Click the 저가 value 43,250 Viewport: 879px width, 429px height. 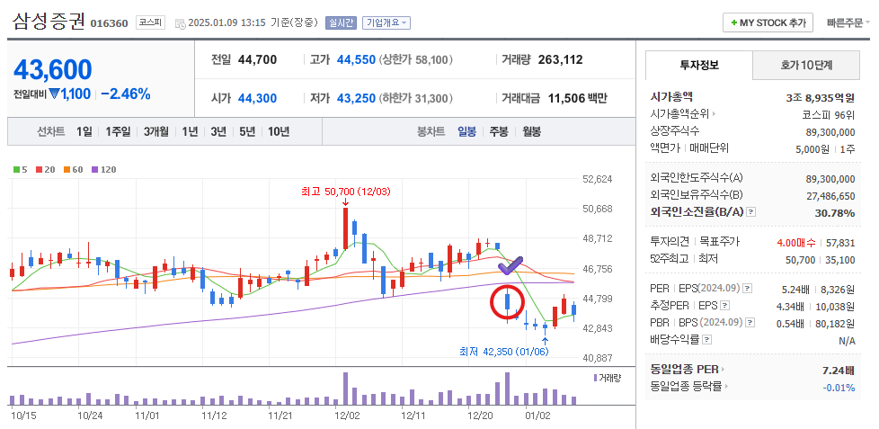tap(356, 98)
